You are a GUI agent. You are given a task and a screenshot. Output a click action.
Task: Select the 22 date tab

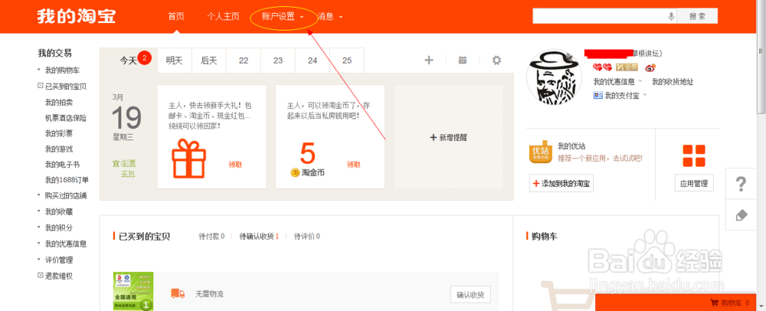click(x=244, y=61)
